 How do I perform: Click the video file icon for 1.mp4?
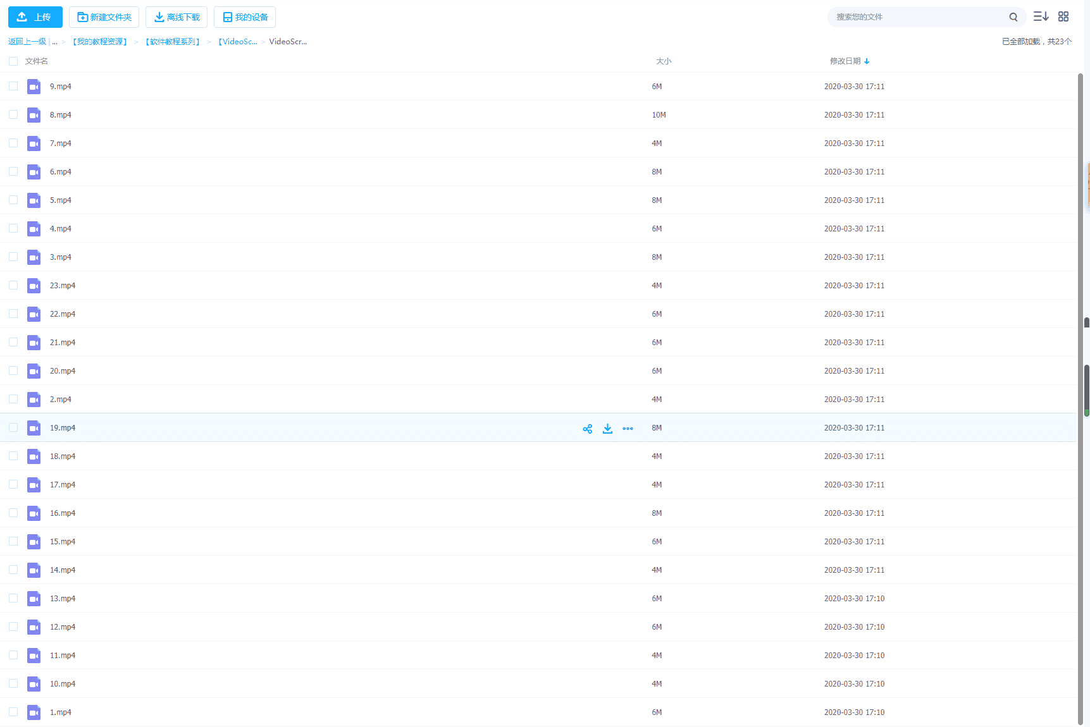tap(34, 712)
